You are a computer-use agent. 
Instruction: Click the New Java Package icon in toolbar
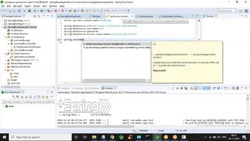(70, 11)
